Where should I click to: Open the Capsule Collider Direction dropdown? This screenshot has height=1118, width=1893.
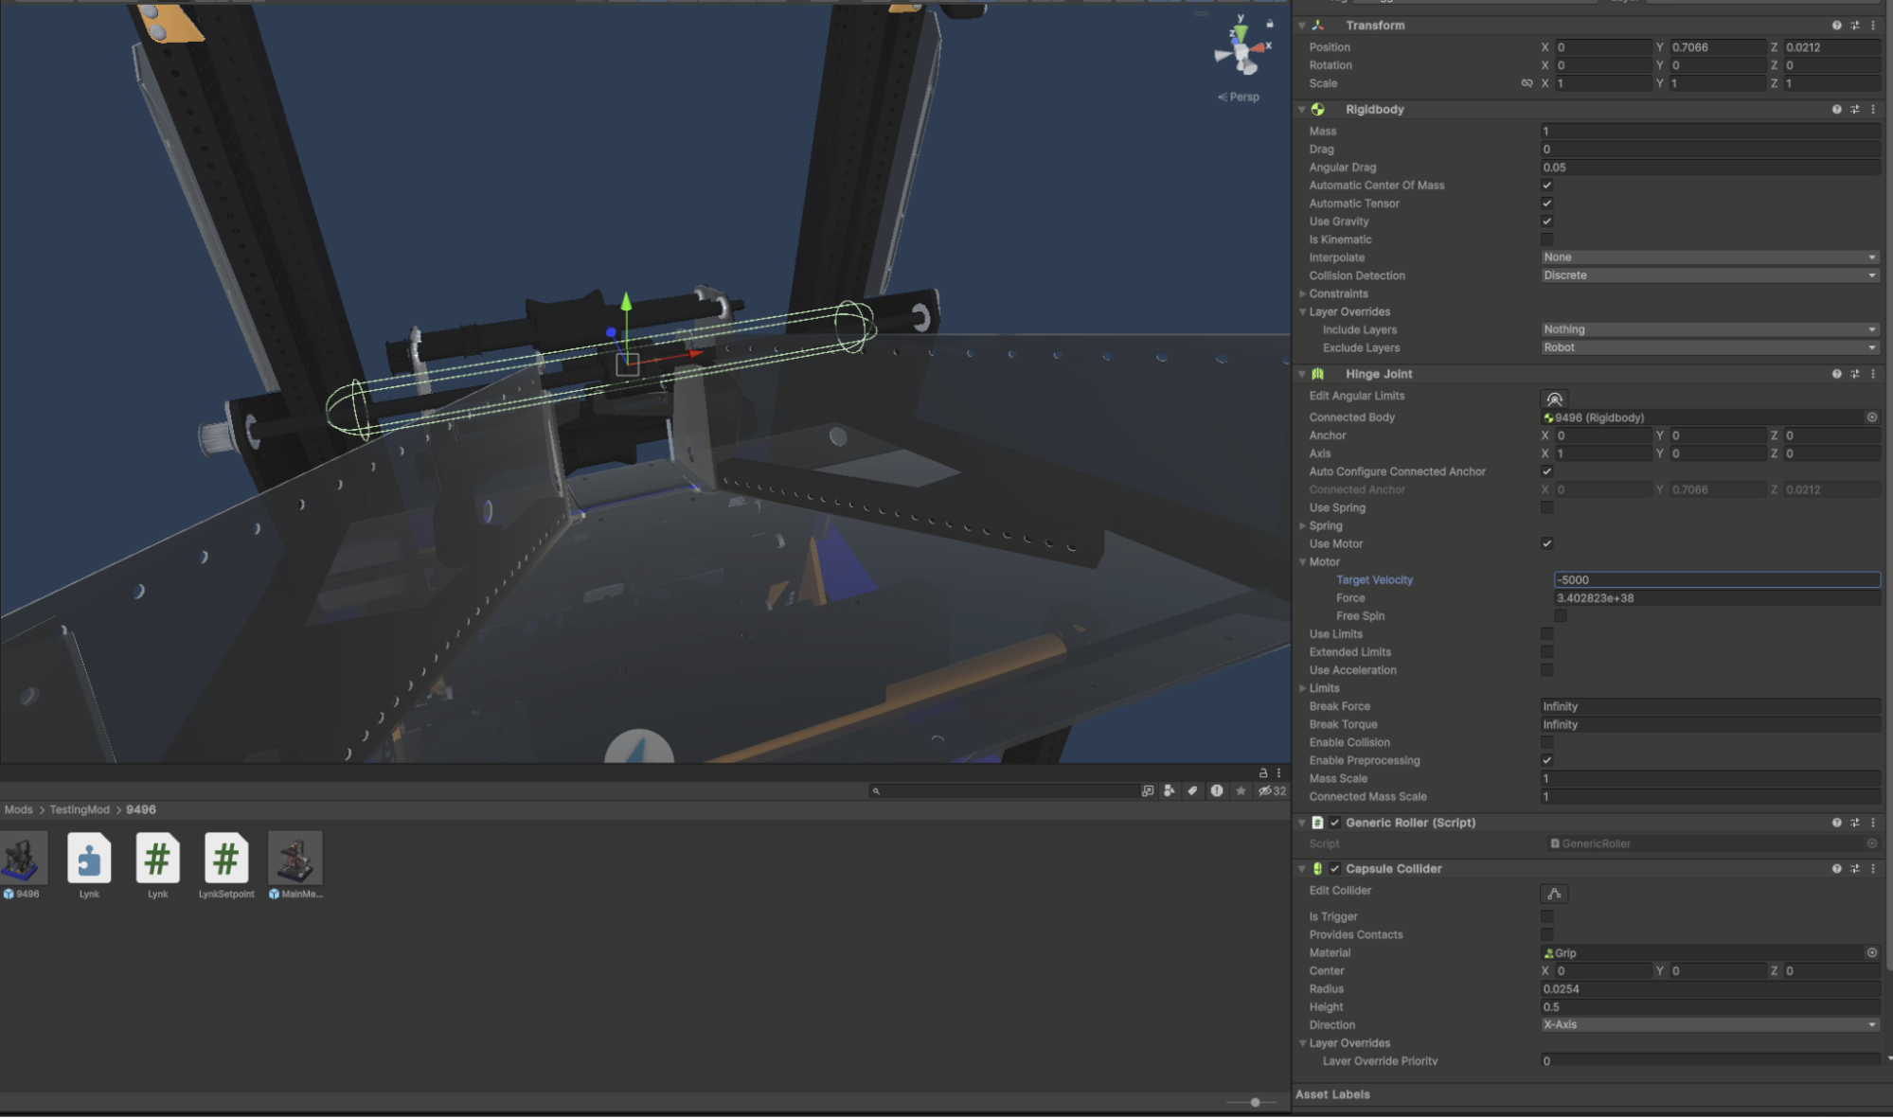[x=1708, y=1024]
